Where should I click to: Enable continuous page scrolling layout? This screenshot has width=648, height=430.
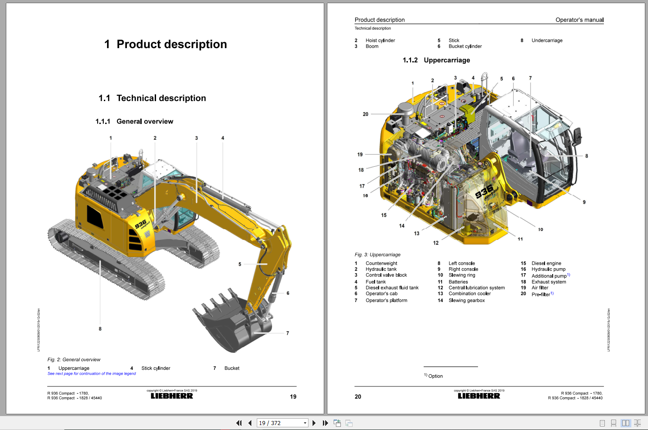point(613,423)
